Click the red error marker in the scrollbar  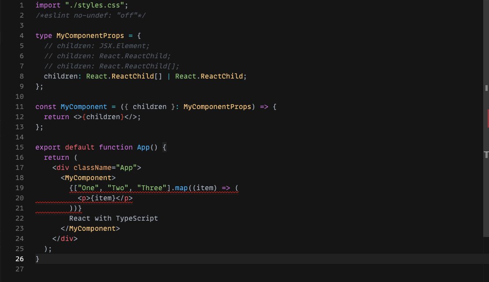488,118
